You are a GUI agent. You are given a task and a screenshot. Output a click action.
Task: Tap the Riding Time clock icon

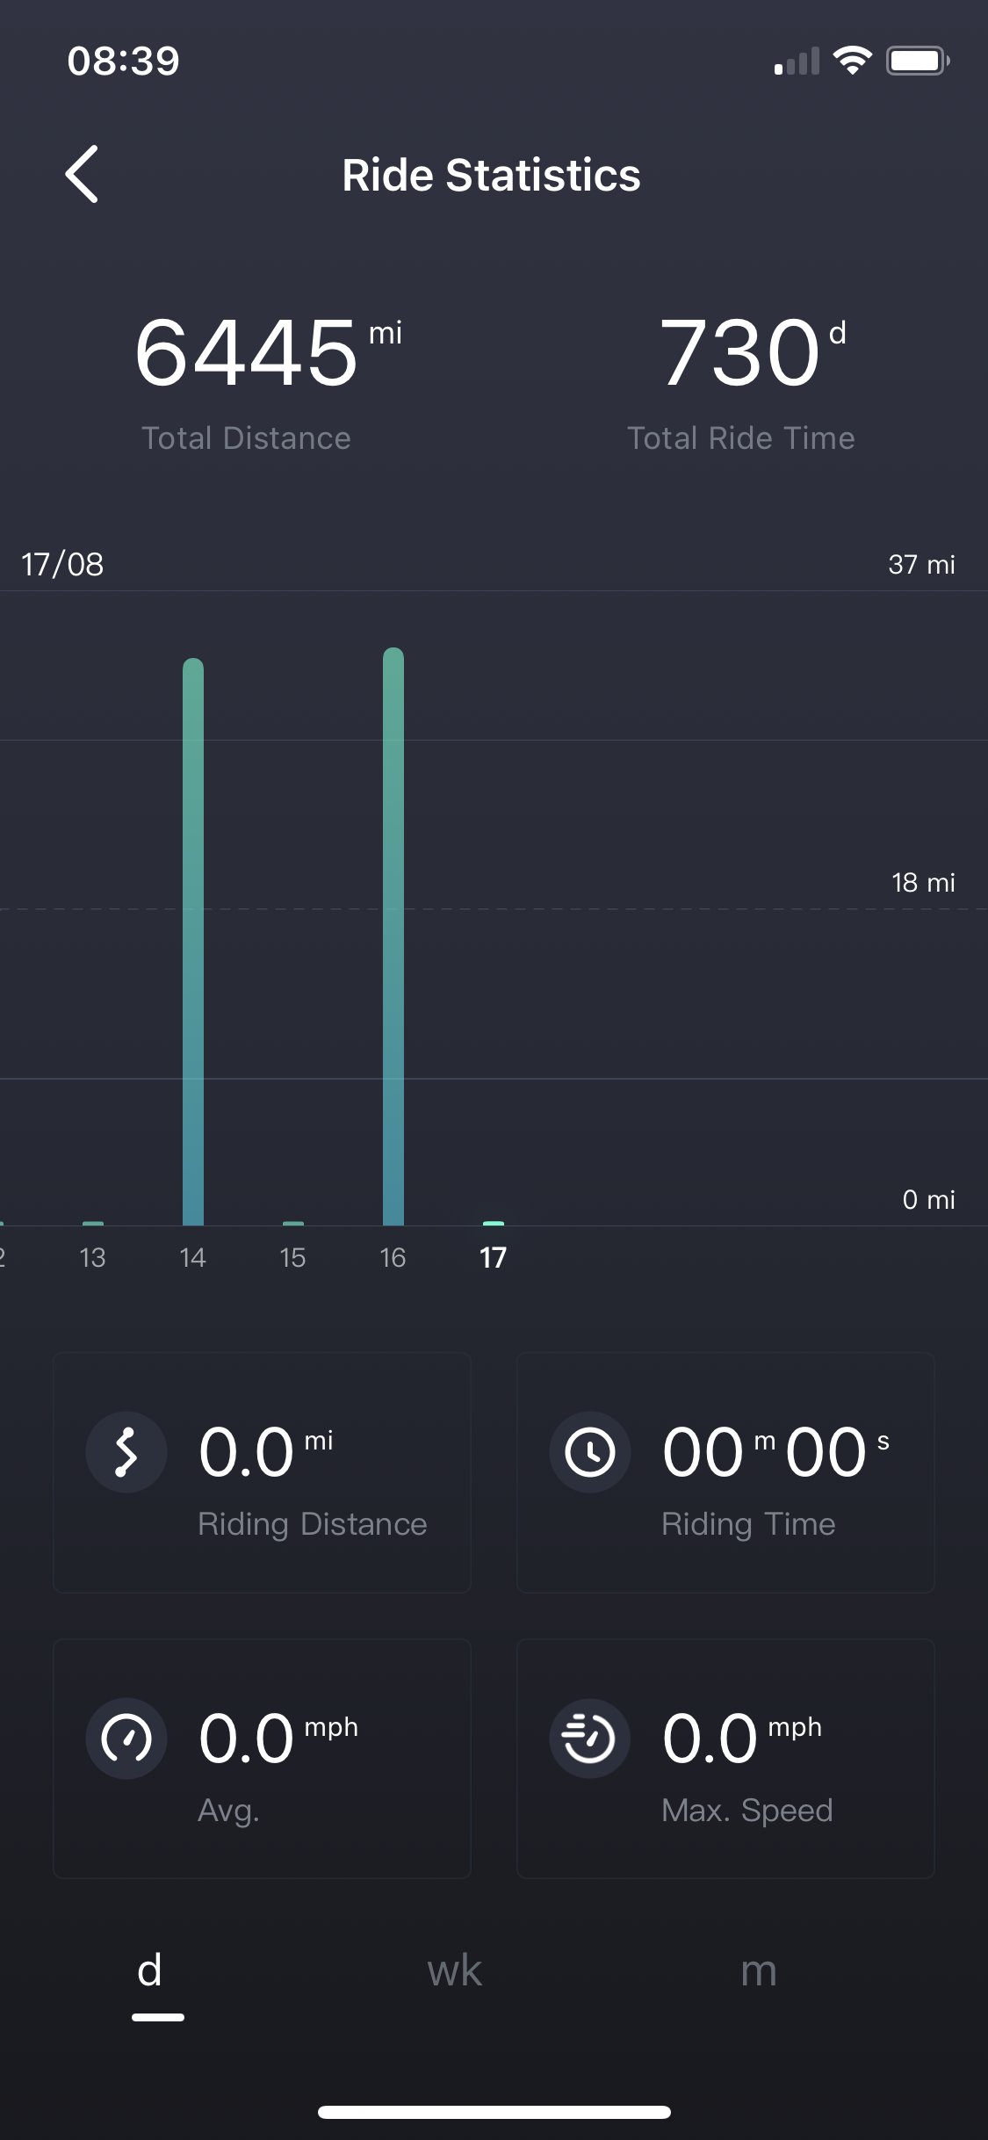[589, 1452]
